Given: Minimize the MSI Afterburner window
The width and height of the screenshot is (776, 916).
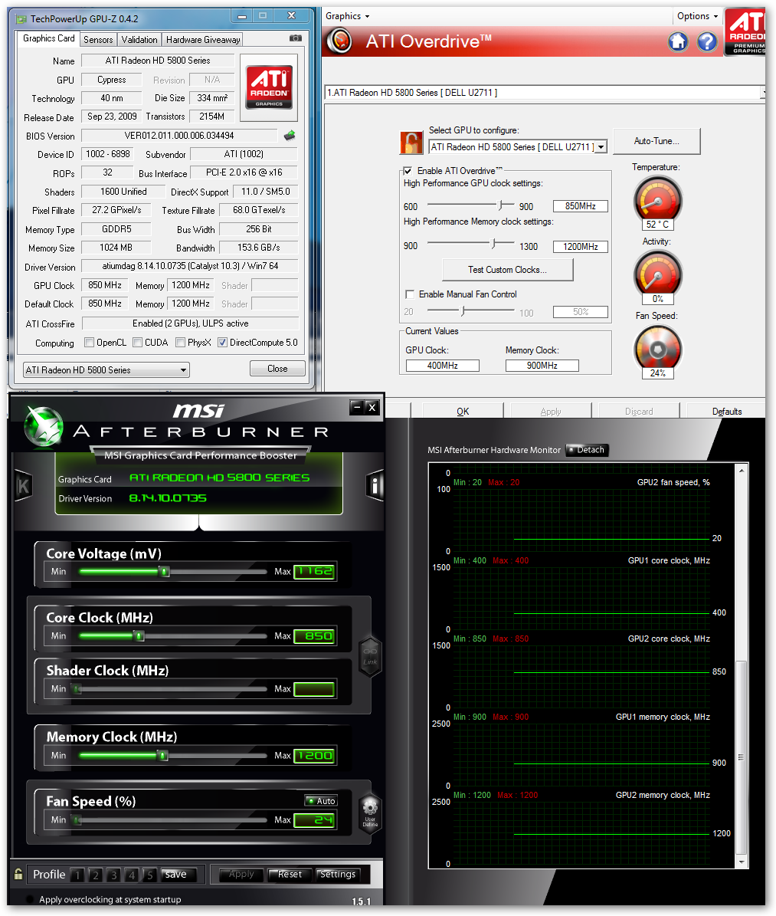Looking at the screenshot, I should 356,407.
